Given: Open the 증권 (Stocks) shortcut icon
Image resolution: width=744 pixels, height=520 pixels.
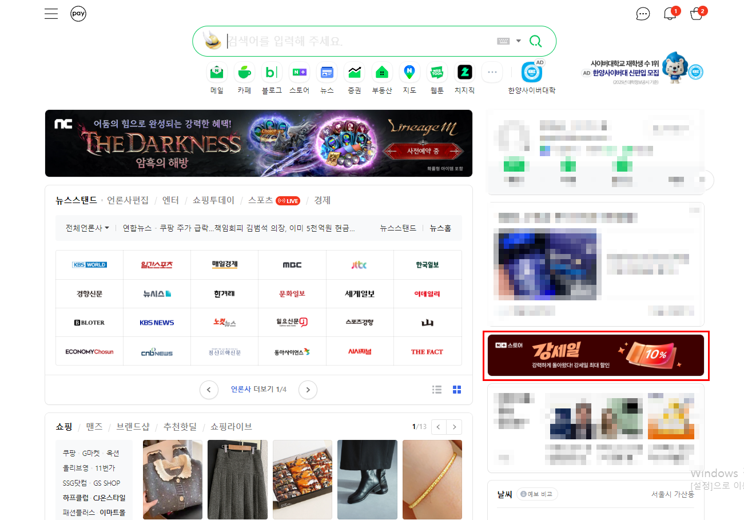Looking at the screenshot, I should 355,73.
